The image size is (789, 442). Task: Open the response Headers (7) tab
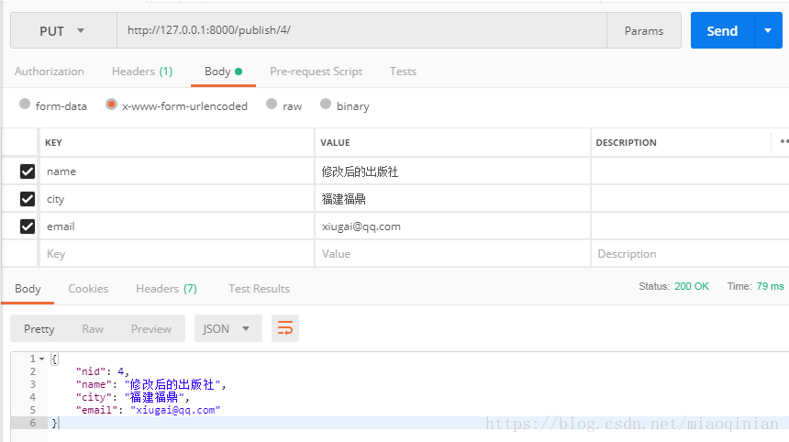166,289
